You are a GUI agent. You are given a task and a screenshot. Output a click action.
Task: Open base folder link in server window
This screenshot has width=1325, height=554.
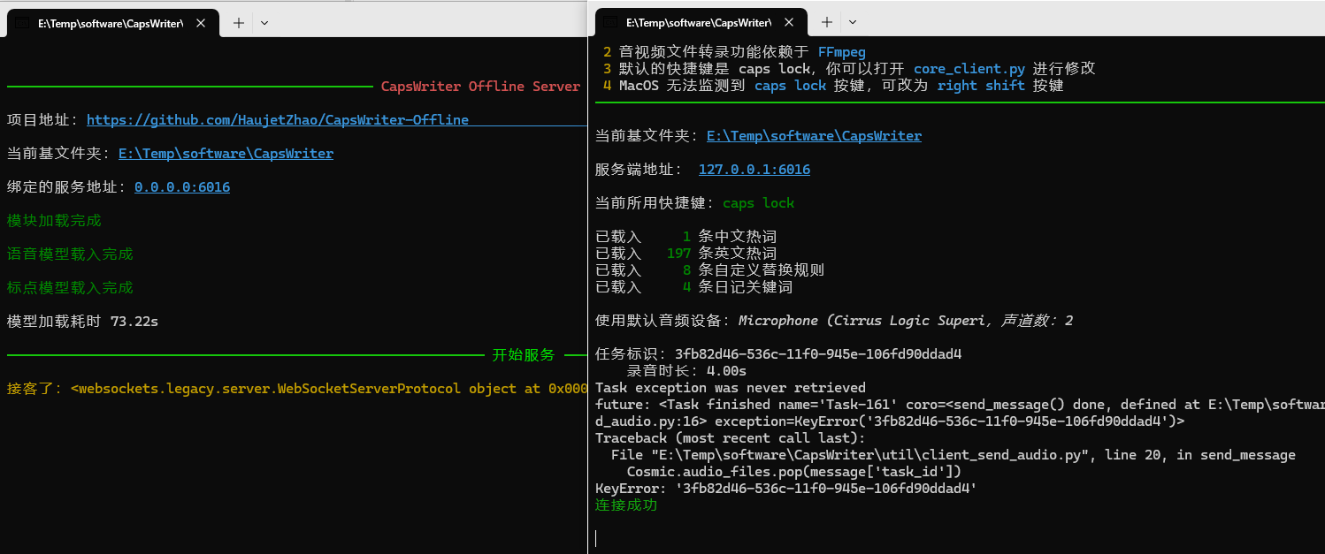(226, 154)
